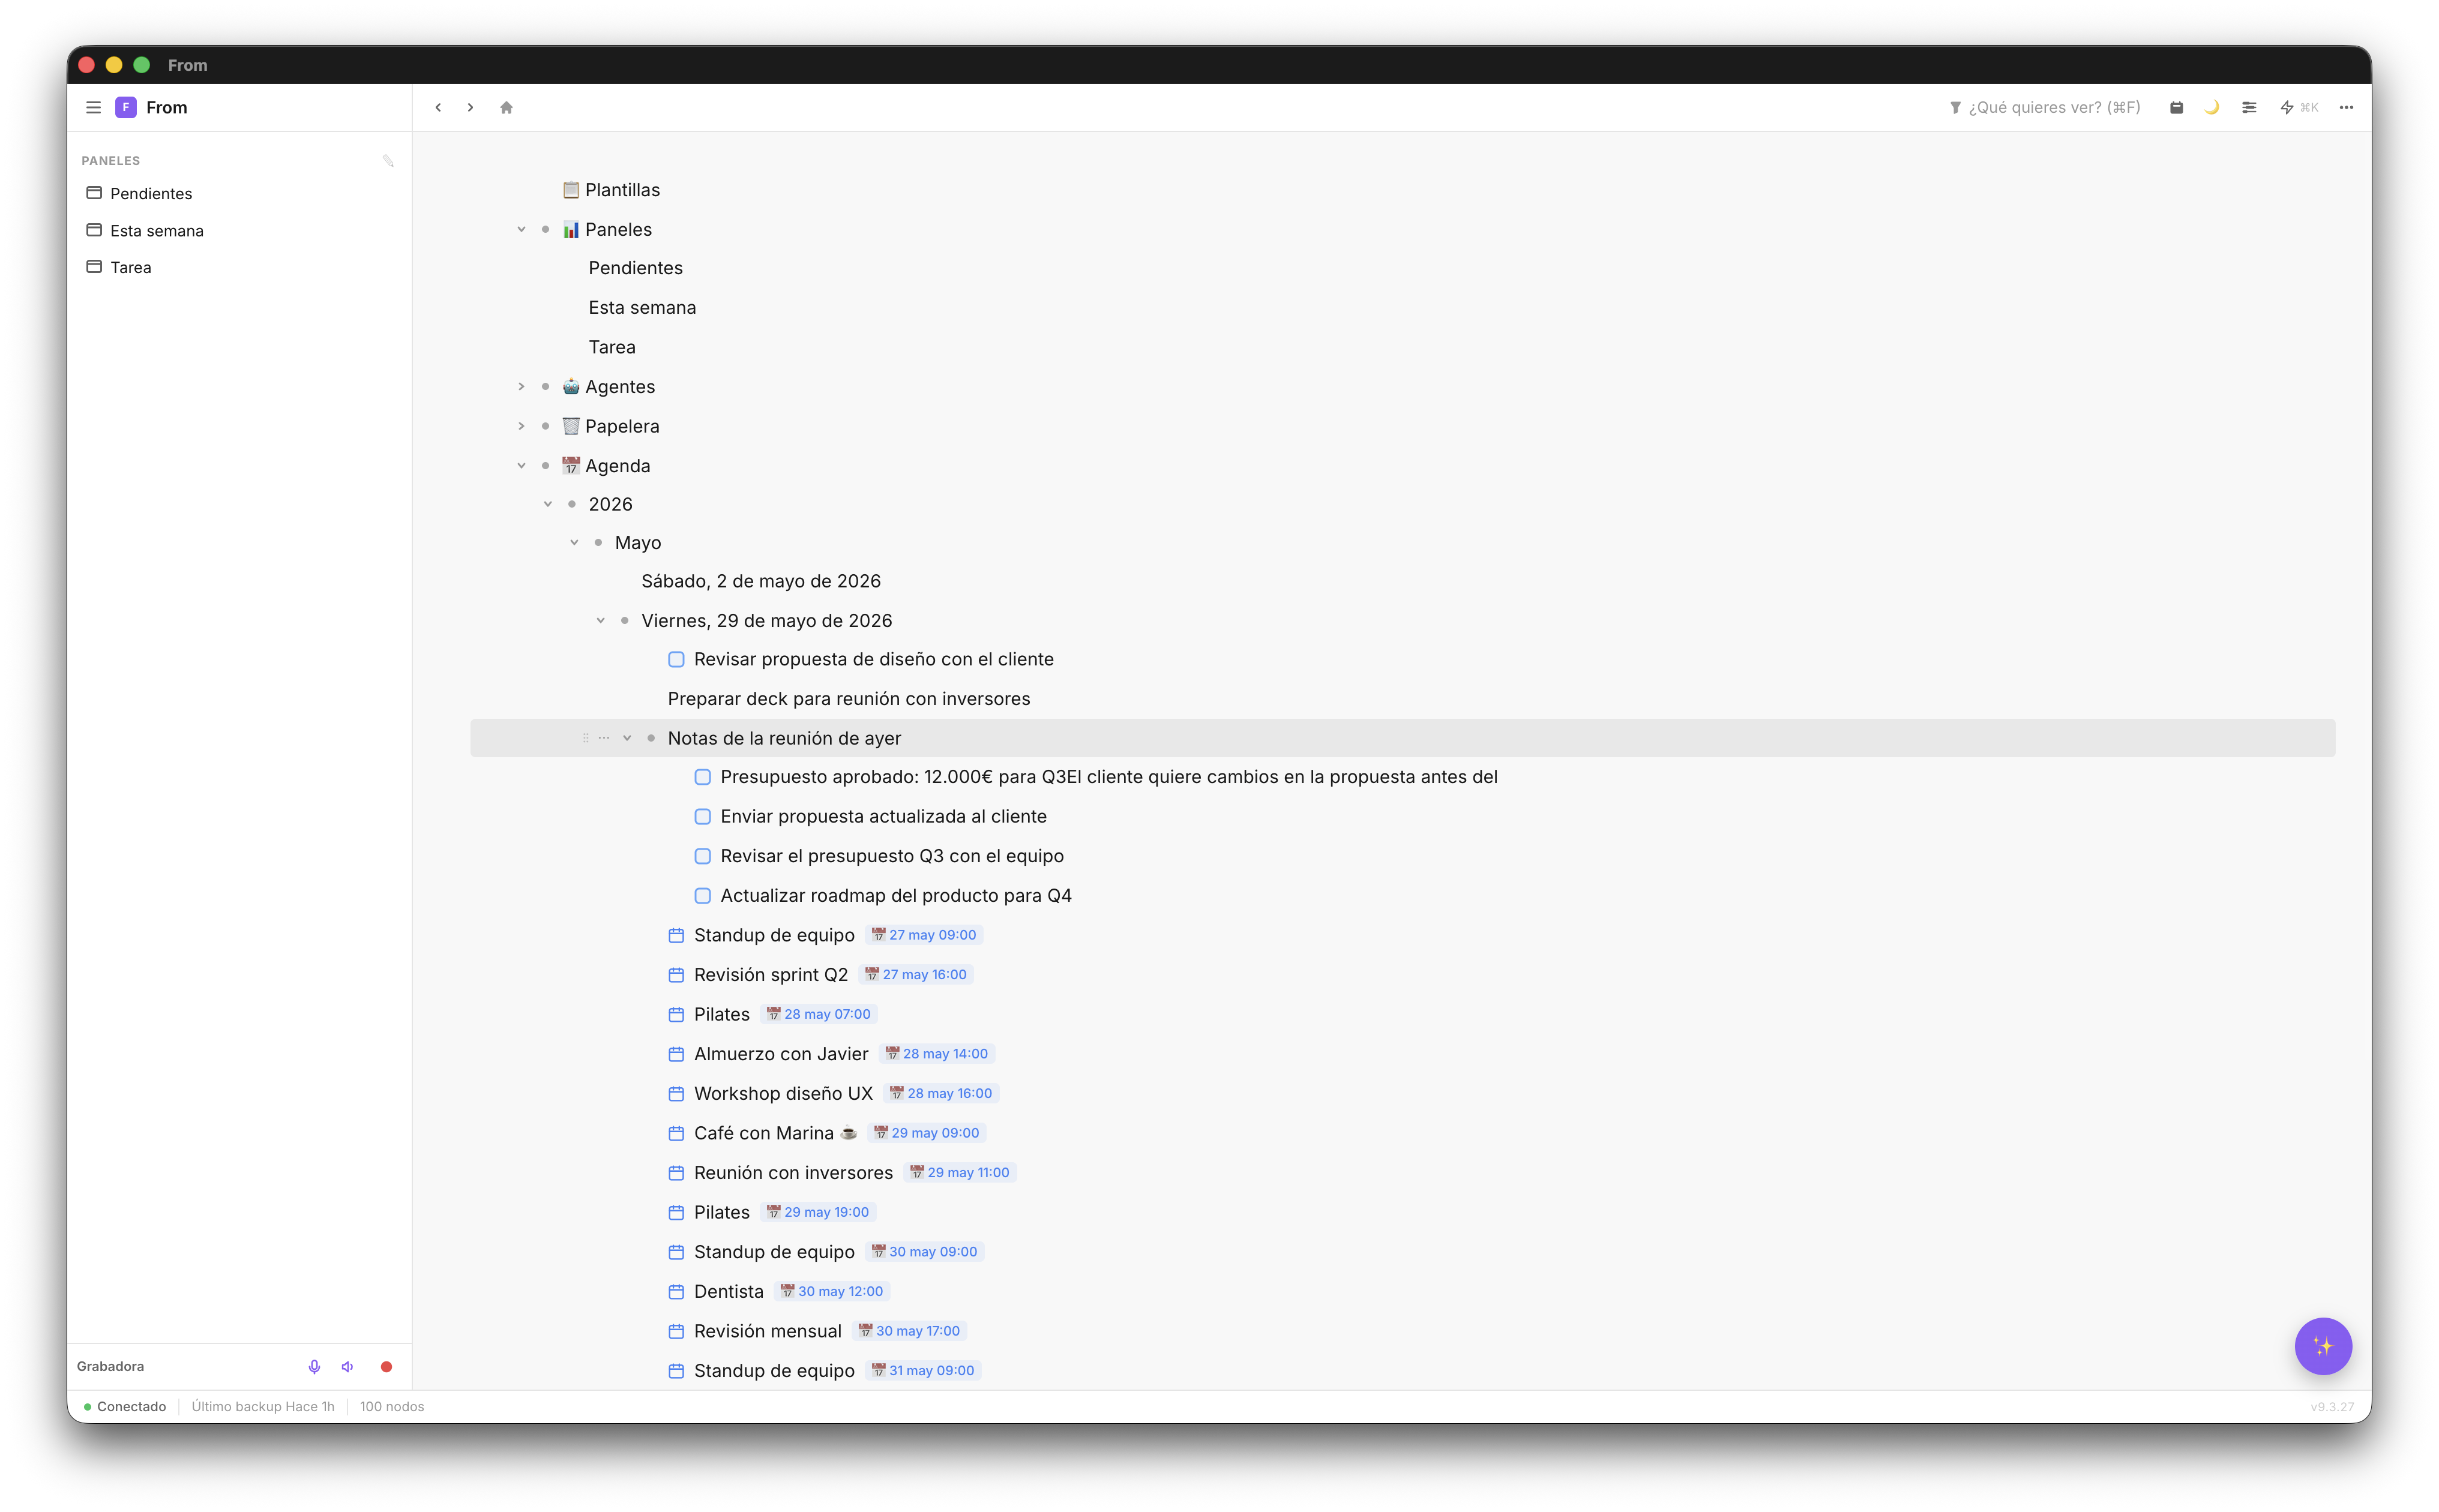Image resolution: width=2439 pixels, height=1512 pixels.
Task: Grab the drag handle on Notas row
Action: click(x=586, y=738)
